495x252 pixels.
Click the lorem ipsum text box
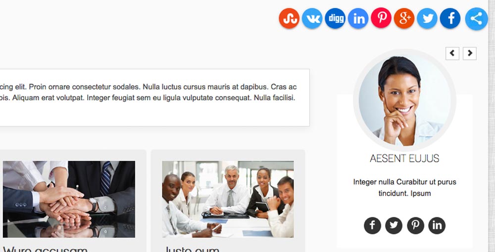click(154, 98)
